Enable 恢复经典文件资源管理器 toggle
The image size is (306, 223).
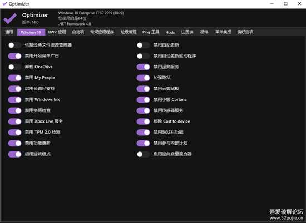click(x=14, y=45)
